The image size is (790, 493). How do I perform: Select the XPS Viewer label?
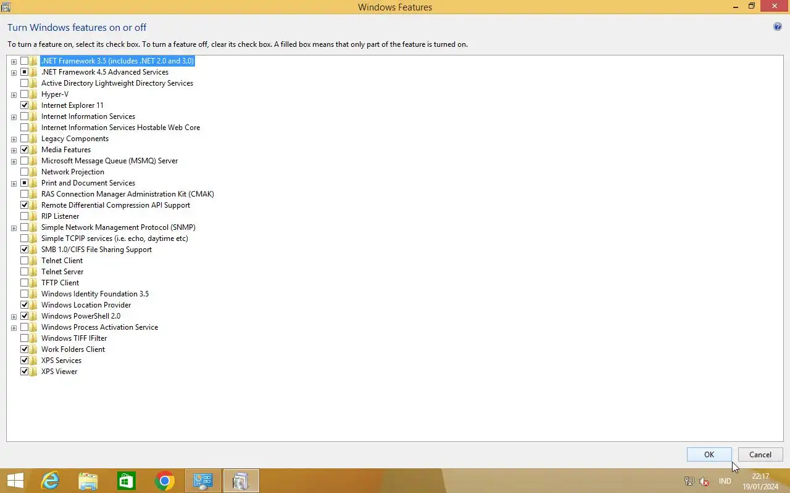click(x=59, y=372)
